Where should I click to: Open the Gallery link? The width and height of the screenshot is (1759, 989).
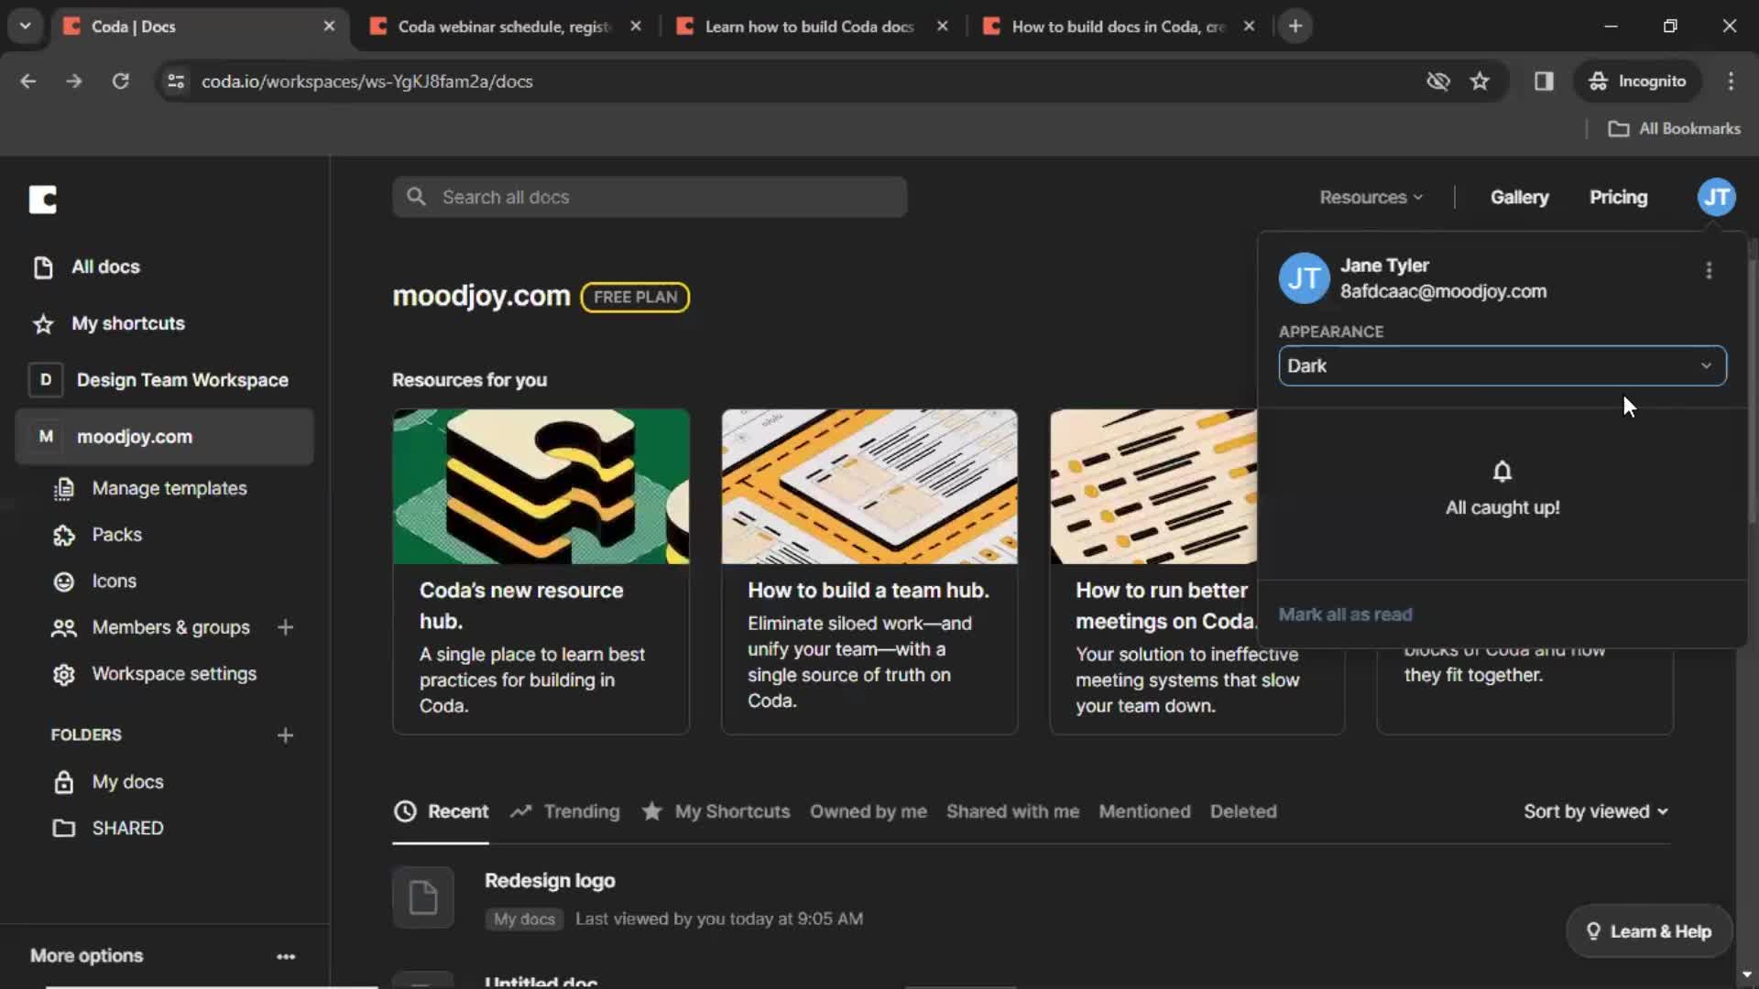pos(1519,197)
